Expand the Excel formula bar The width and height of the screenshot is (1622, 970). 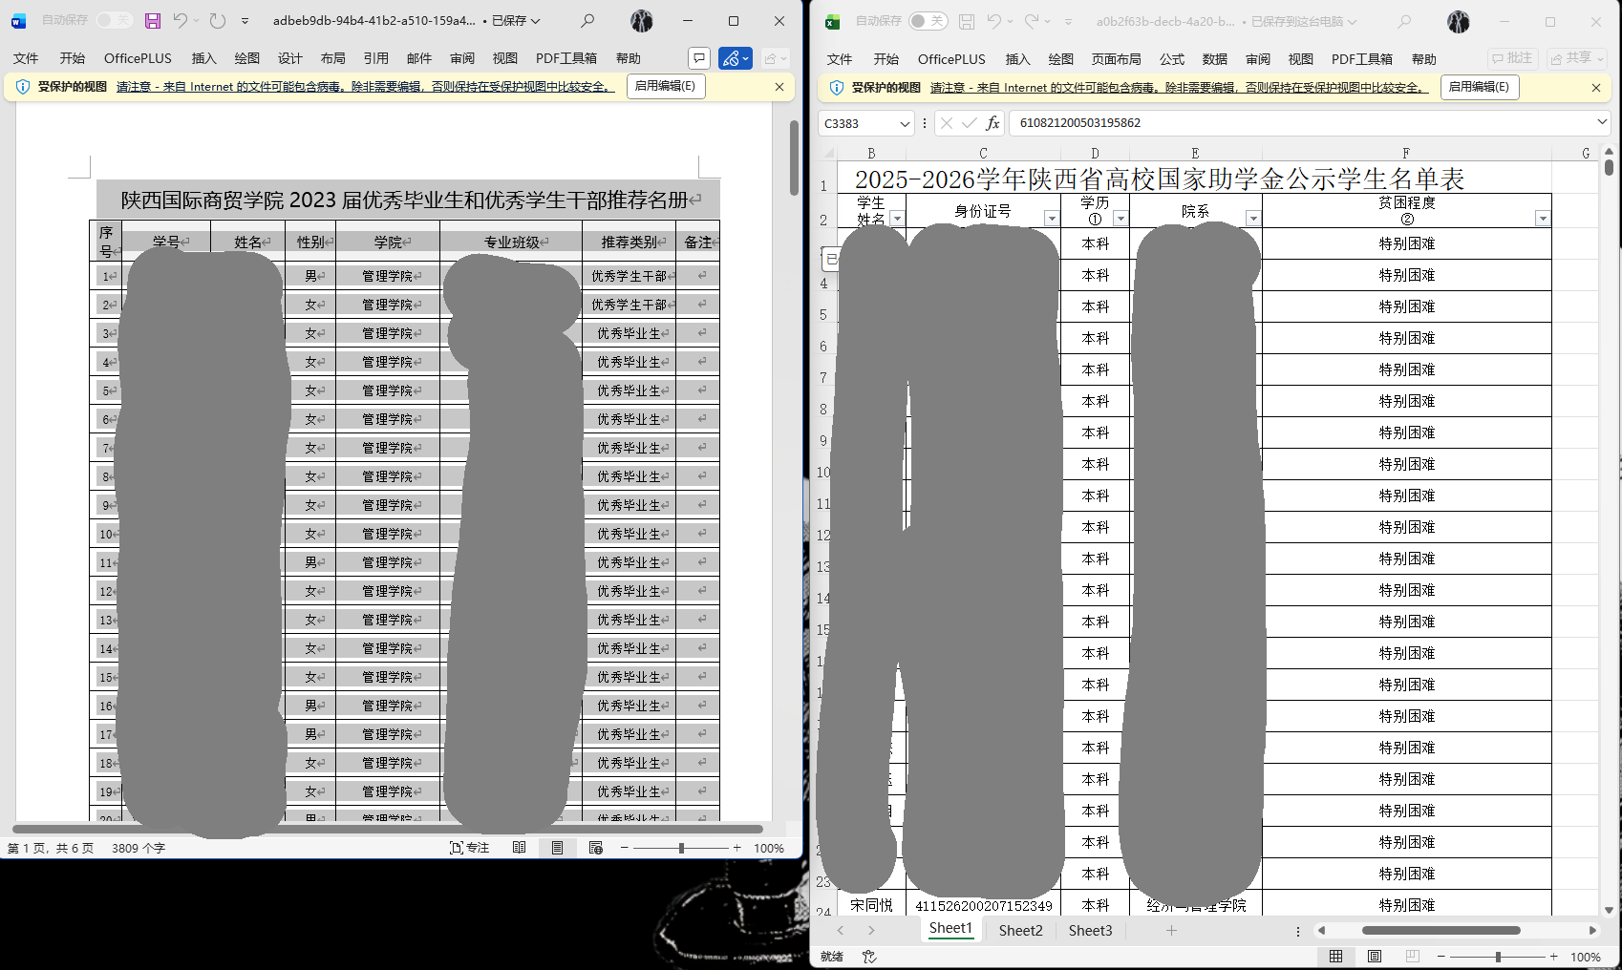tap(1602, 122)
